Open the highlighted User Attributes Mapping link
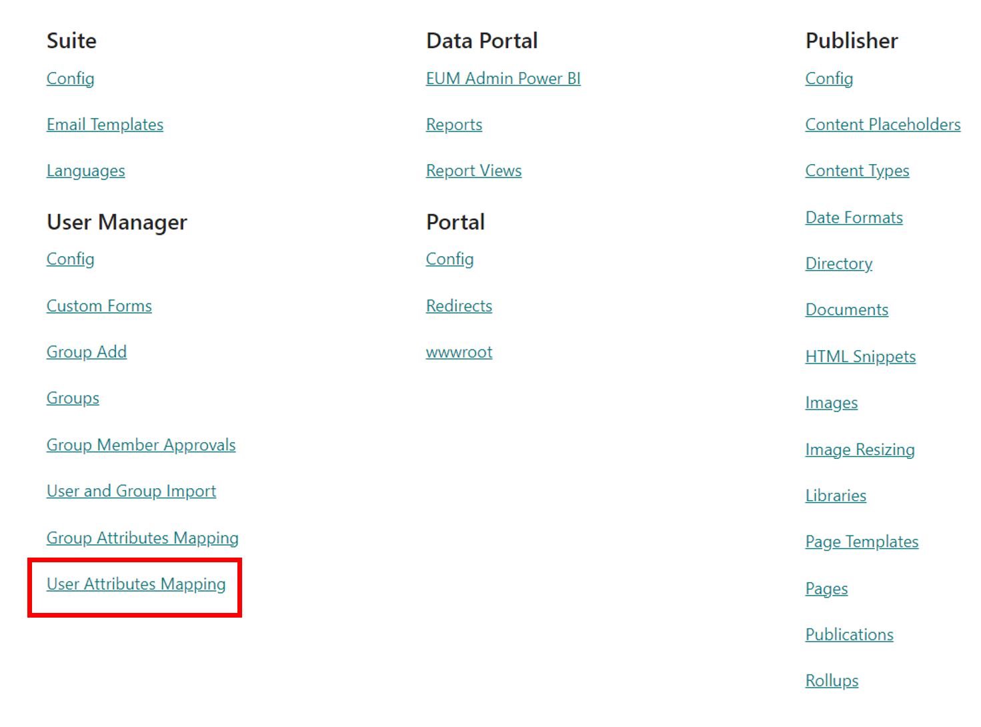 tap(135, 584)
